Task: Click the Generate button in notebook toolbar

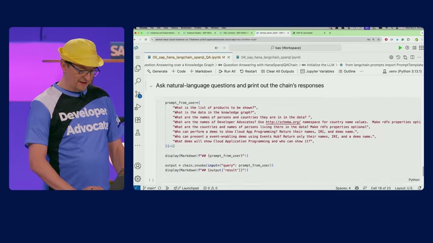Action: 157,71
